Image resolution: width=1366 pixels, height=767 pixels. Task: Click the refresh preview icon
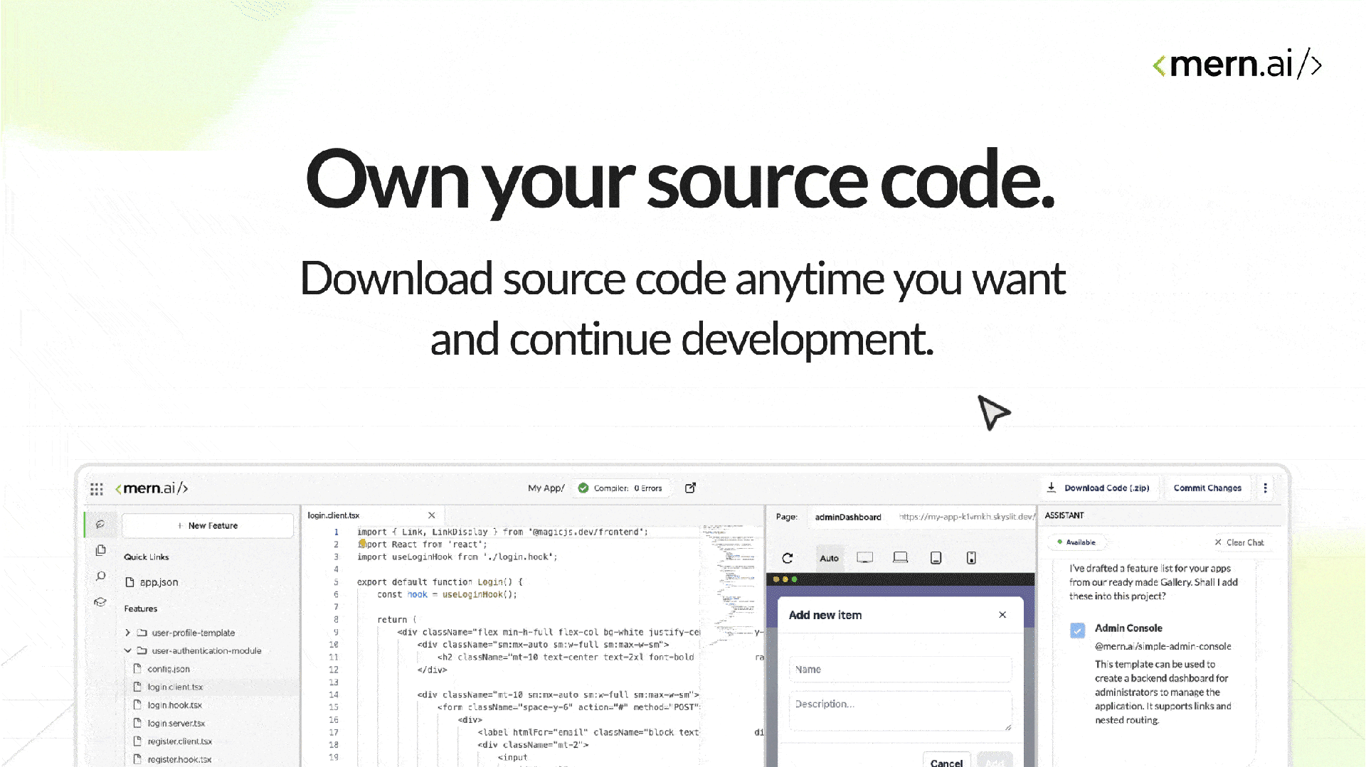[788, 558]
